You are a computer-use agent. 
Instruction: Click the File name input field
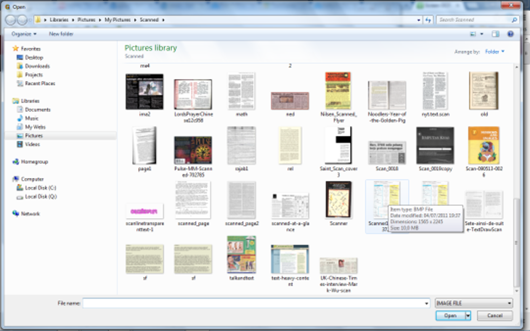[256, 303]
